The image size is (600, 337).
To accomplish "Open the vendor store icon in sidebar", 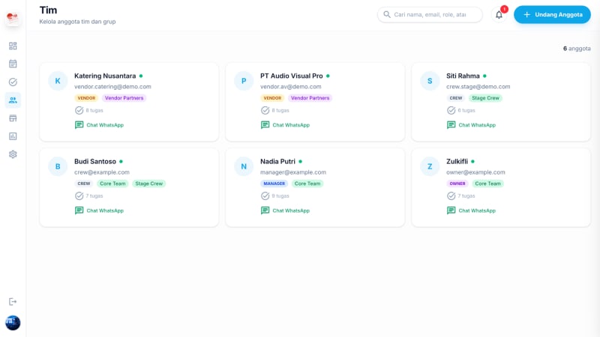I will pyautogui.click(x=13, y=118).
